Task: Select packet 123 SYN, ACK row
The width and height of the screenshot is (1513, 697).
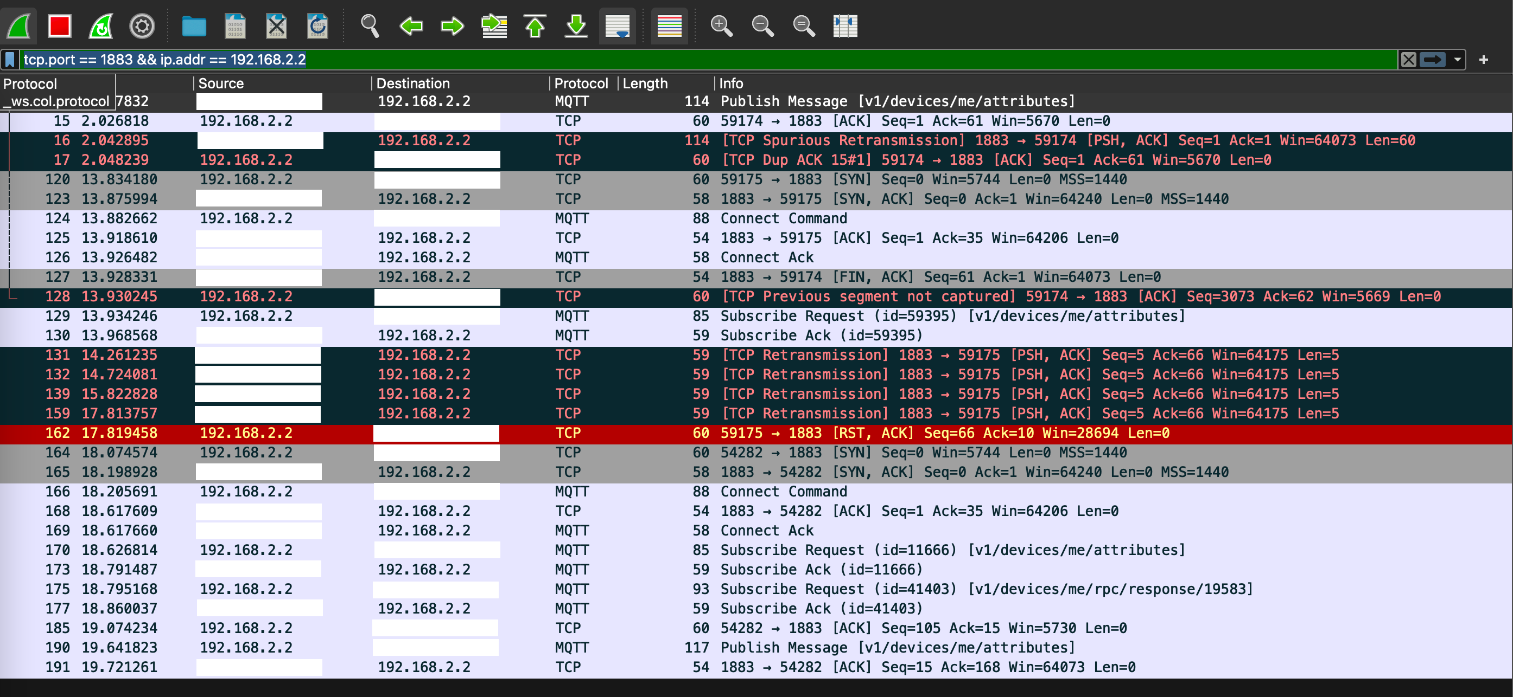Action: (756, 199)
